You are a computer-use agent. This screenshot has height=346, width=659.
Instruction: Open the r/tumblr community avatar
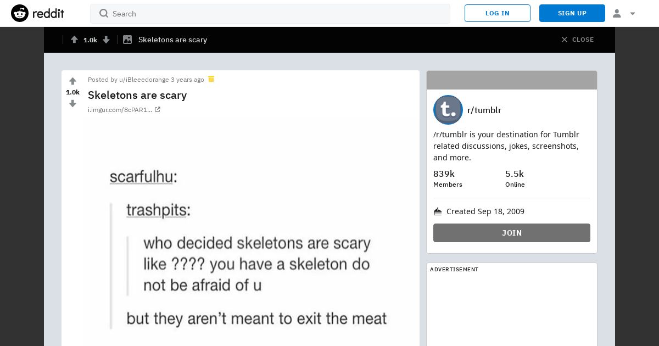coord(448,110)
